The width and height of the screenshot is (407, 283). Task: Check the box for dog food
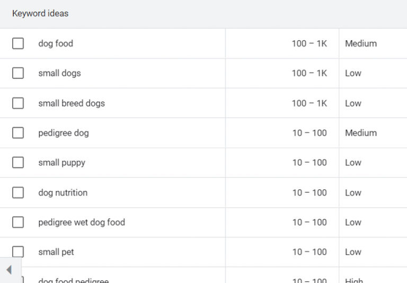click(18, 43)
